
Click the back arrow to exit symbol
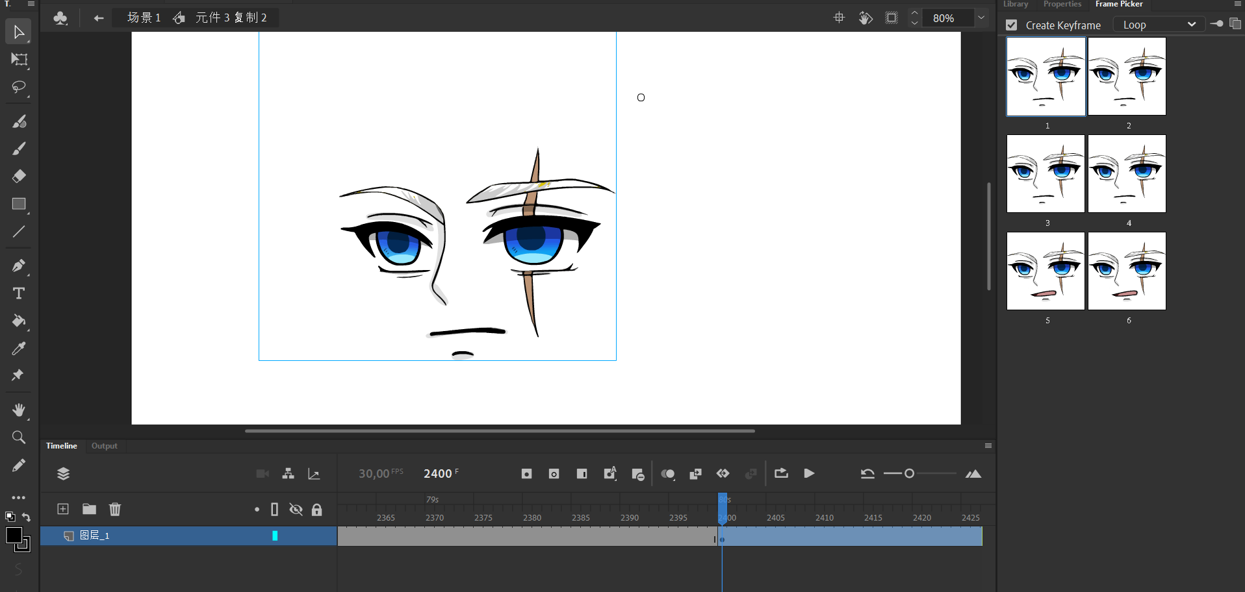tap(99, 18)
